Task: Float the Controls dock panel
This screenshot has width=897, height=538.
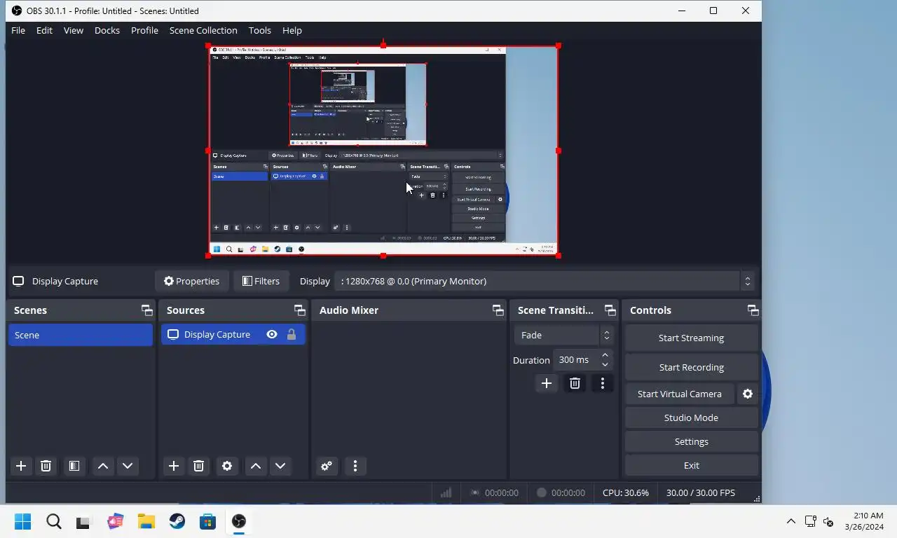Action: (753, 310)
